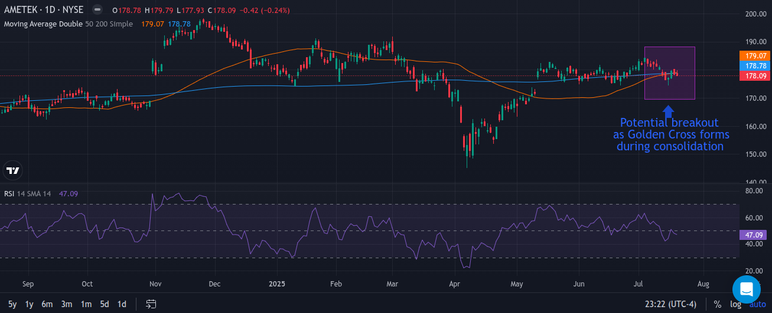Click the Feb label on time axis
Image resolution: width=772 pixels, height=313 pixels.
coord(336,284)
